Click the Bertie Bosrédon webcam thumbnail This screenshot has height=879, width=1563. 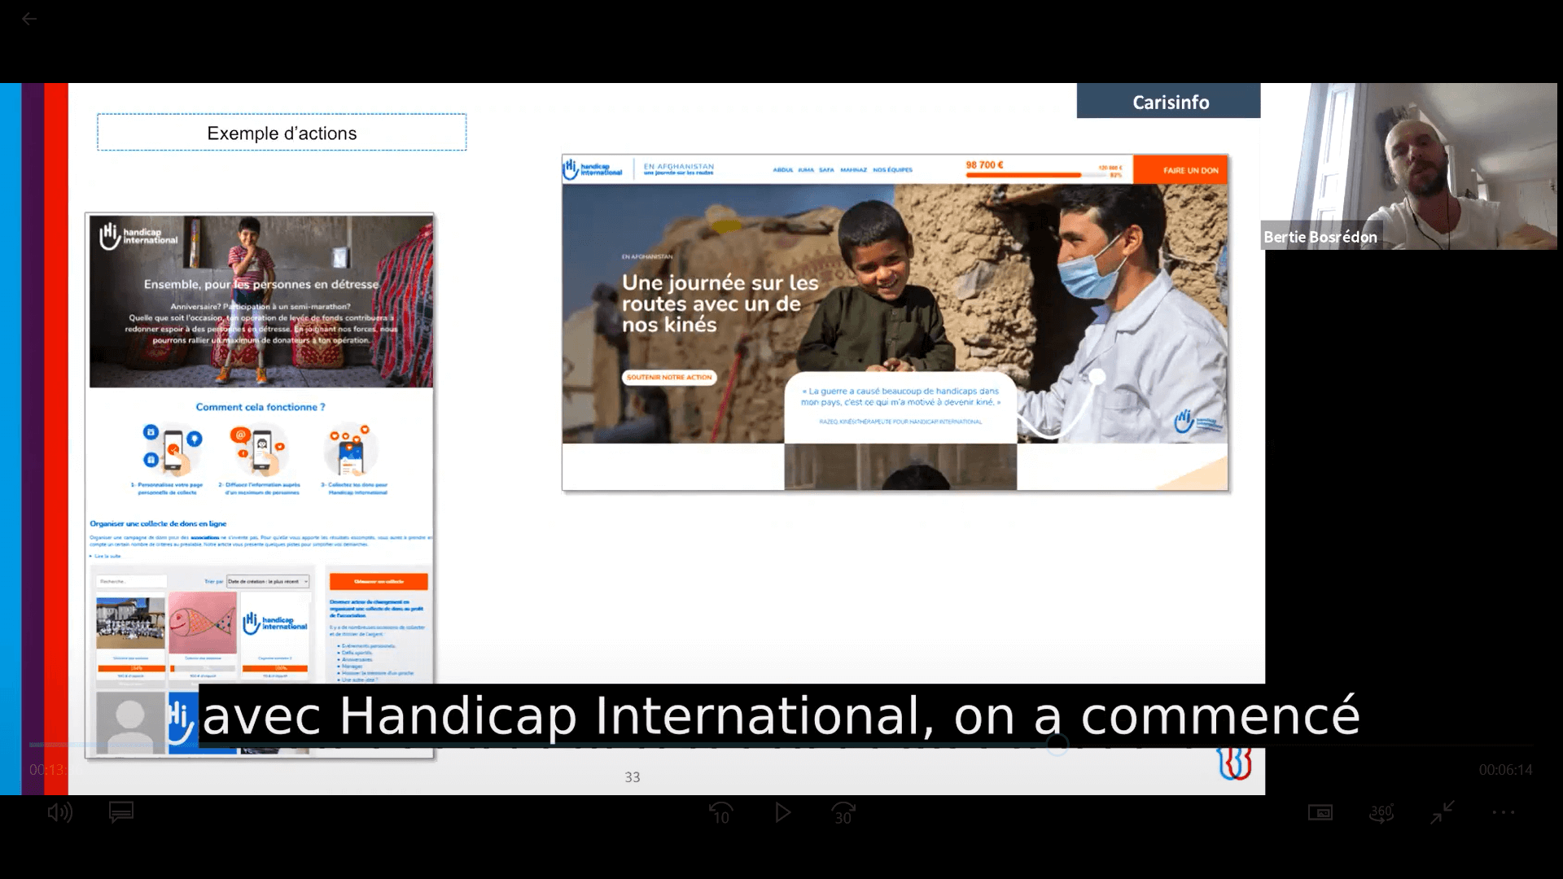click(1409, 166)
